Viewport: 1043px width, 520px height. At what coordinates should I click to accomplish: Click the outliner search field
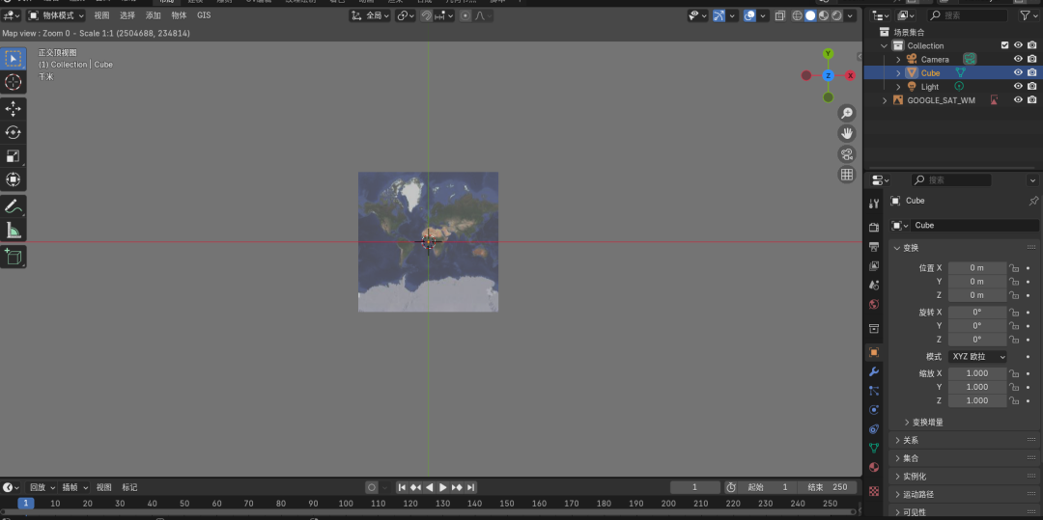[968, 15]
